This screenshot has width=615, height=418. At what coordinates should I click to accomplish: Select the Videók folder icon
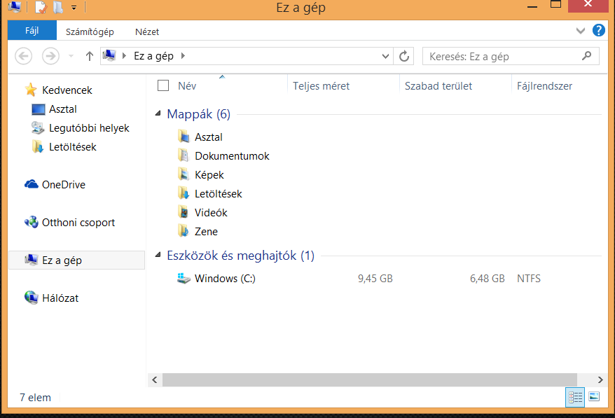184,212
